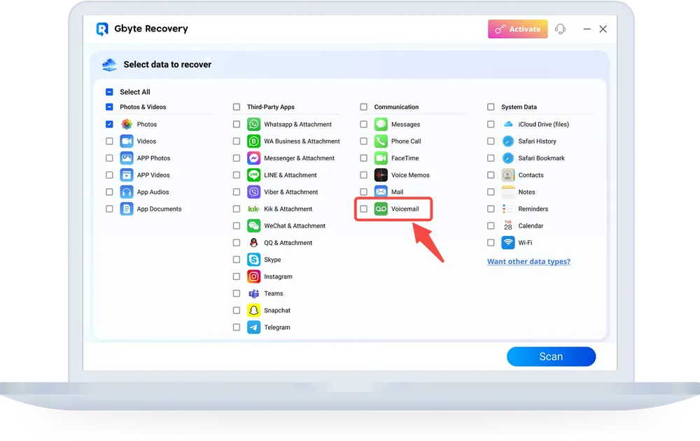700x441 pixels.
Task: Click the 'Safari History' label
Action: [x=537, y=141]
